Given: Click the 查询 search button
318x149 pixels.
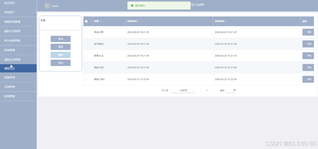Looking at the screenshot, I should pos(61,39).
